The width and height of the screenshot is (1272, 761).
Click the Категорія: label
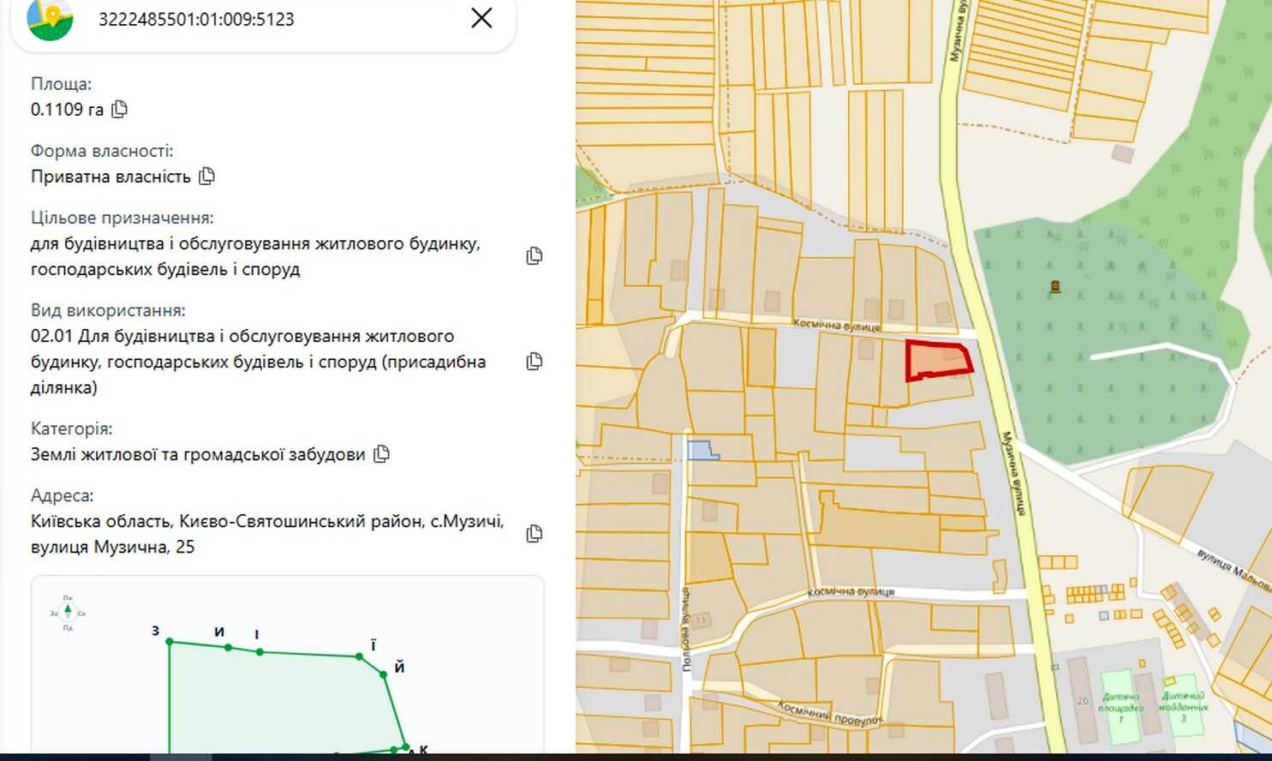point(72,428)
